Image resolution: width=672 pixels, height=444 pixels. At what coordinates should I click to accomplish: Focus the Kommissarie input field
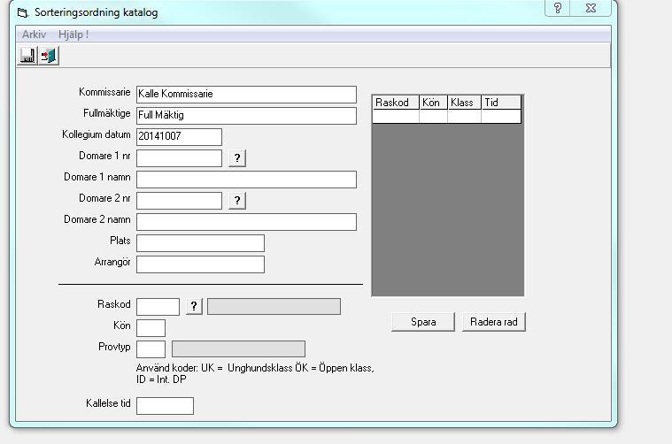click(246, 95)
